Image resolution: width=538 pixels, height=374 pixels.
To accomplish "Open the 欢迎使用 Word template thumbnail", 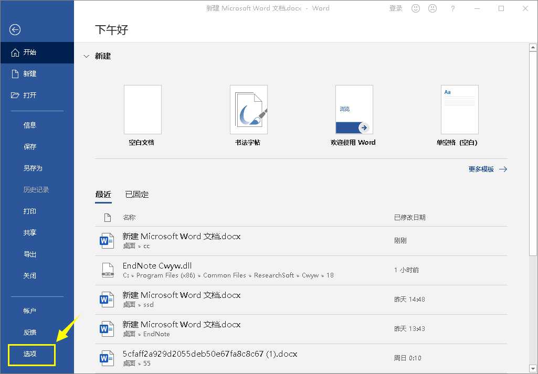I will pyautogui.click(x=354, y=110).
